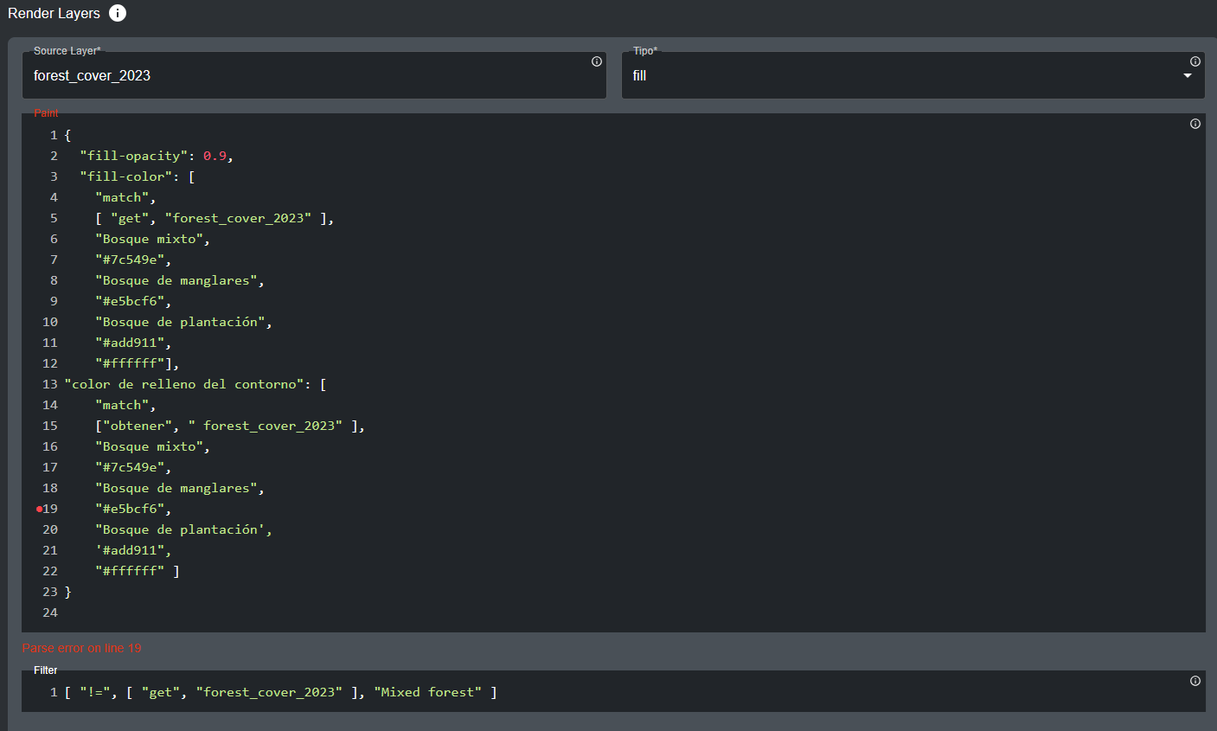Click color code "#add911" on line 11
This screenshot has height=731, width=1217.
click(x=130, y=343)
